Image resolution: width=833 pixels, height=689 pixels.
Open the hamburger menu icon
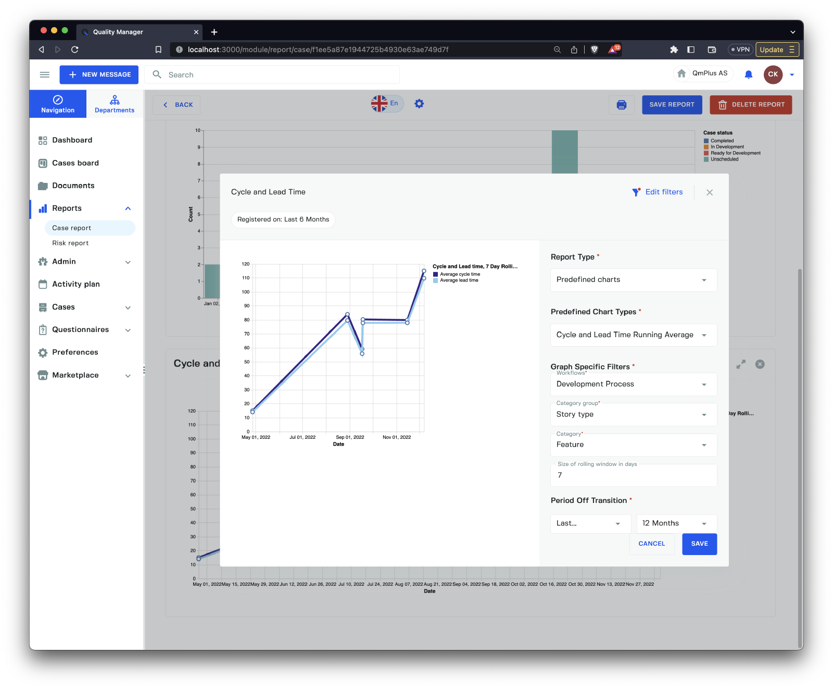click(45, 75)
